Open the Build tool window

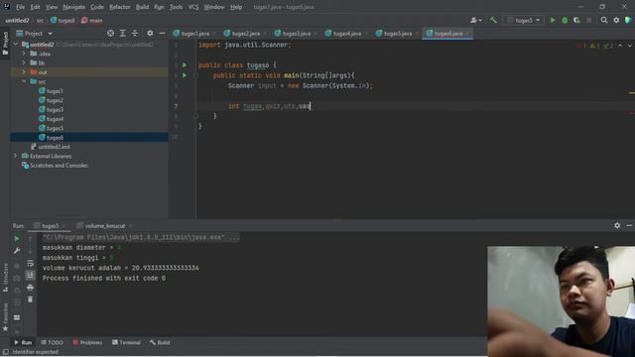pos(159,342)
